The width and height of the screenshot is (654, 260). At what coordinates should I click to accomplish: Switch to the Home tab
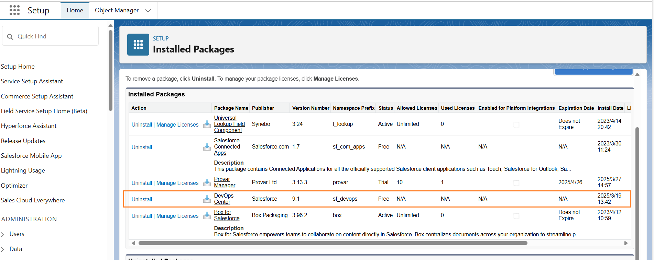(75, 10)
